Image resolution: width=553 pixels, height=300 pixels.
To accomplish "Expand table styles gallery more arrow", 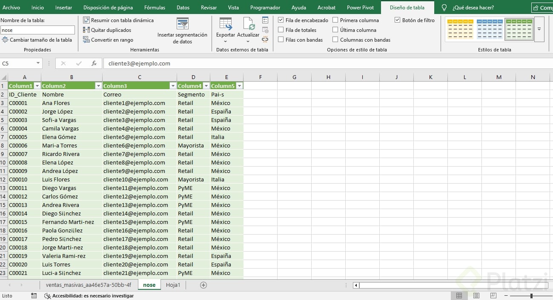I will point(539,29).
